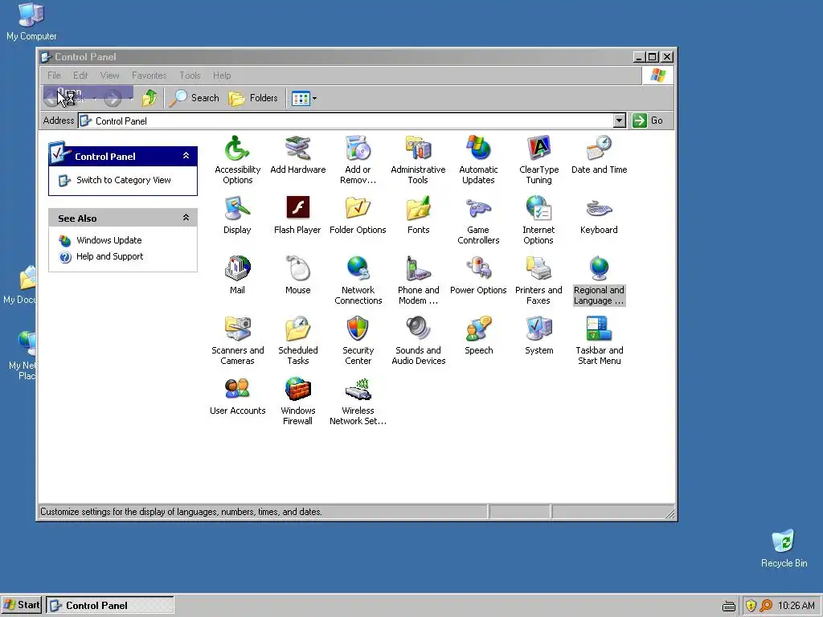
Task: Open the Keyboard settings icon
Action: point(599,215)
